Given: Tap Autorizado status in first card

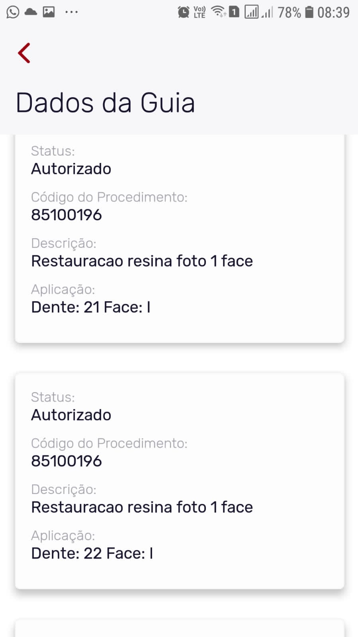Looking at the screenshot, I should (x=71, y=169).
